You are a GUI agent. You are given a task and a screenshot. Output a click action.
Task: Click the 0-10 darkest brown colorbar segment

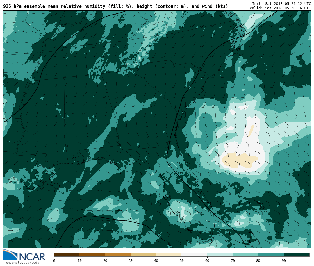tap(67, 255)
